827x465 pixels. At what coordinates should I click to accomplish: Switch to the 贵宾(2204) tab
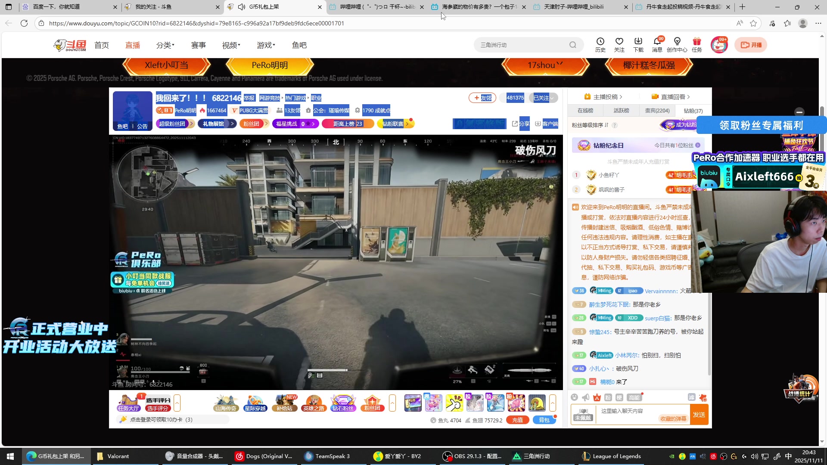(657, 111)
